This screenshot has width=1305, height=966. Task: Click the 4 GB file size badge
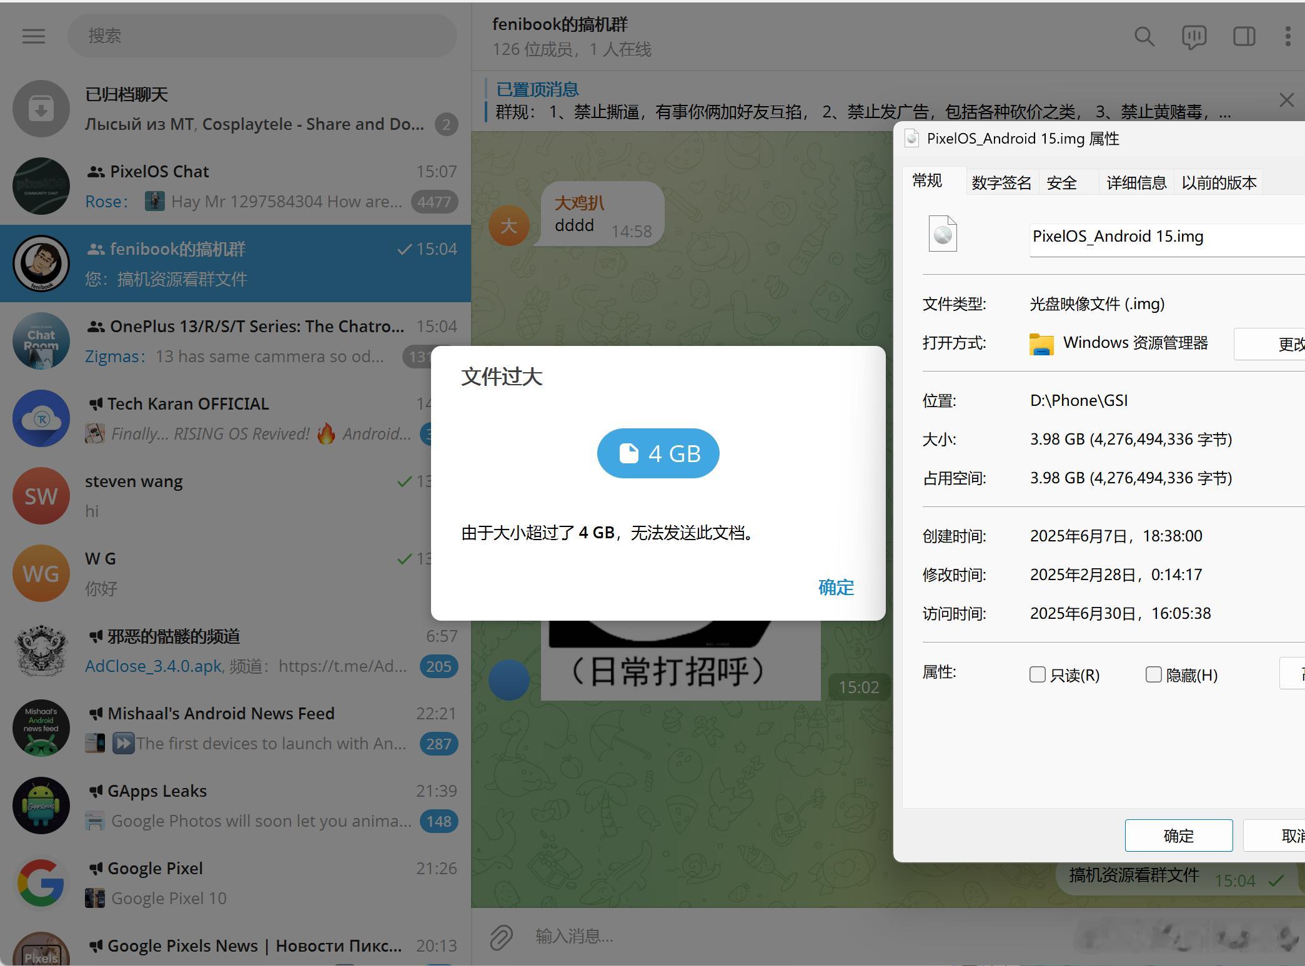click(658, 453)
